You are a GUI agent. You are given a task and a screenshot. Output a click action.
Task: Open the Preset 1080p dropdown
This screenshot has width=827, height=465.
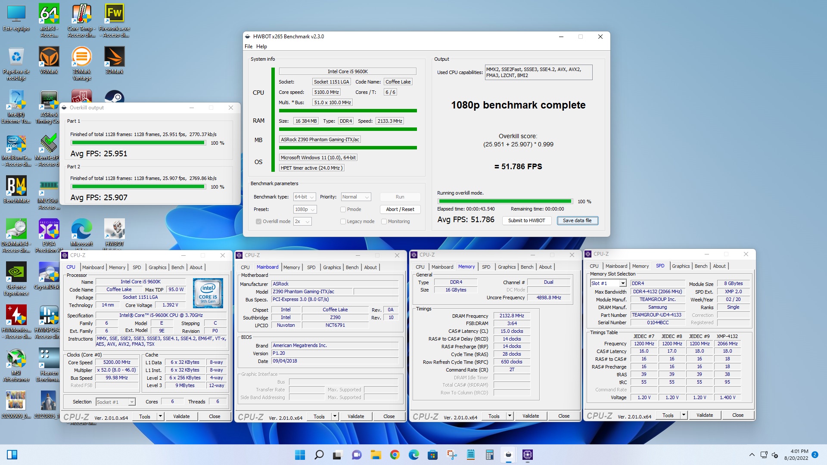(x=305, y=209)
